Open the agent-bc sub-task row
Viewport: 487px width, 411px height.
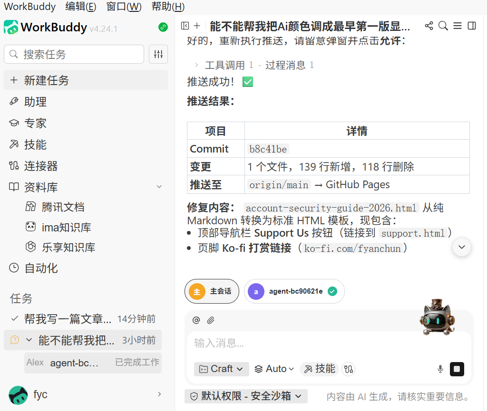[93, 363]
